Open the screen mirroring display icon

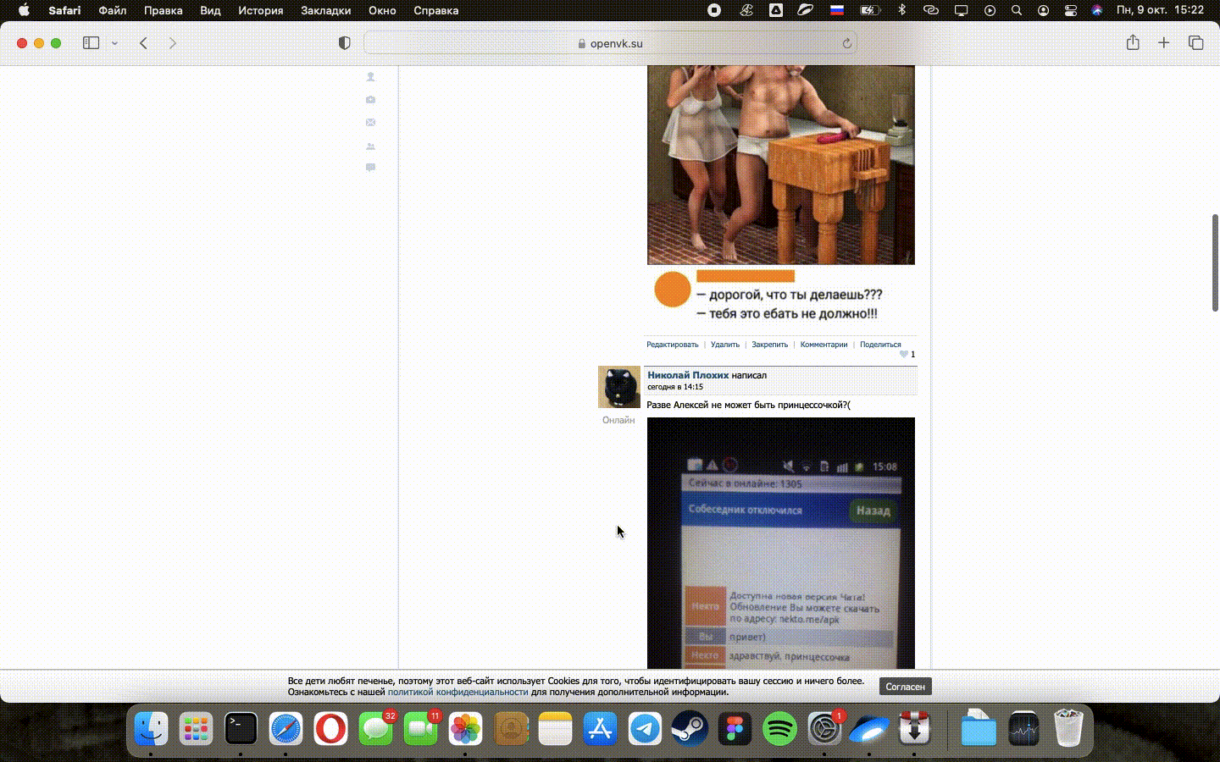961,10
